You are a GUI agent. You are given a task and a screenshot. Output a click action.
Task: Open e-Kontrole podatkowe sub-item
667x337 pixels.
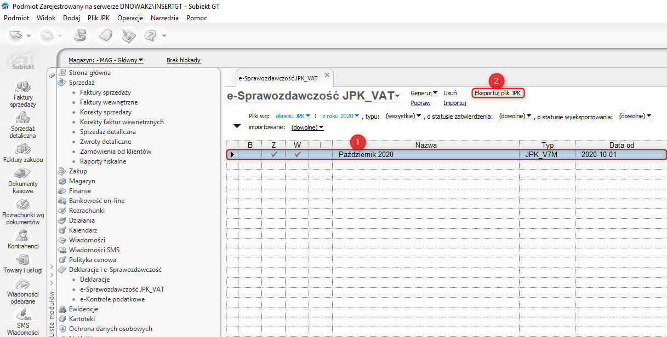[112, 299]
